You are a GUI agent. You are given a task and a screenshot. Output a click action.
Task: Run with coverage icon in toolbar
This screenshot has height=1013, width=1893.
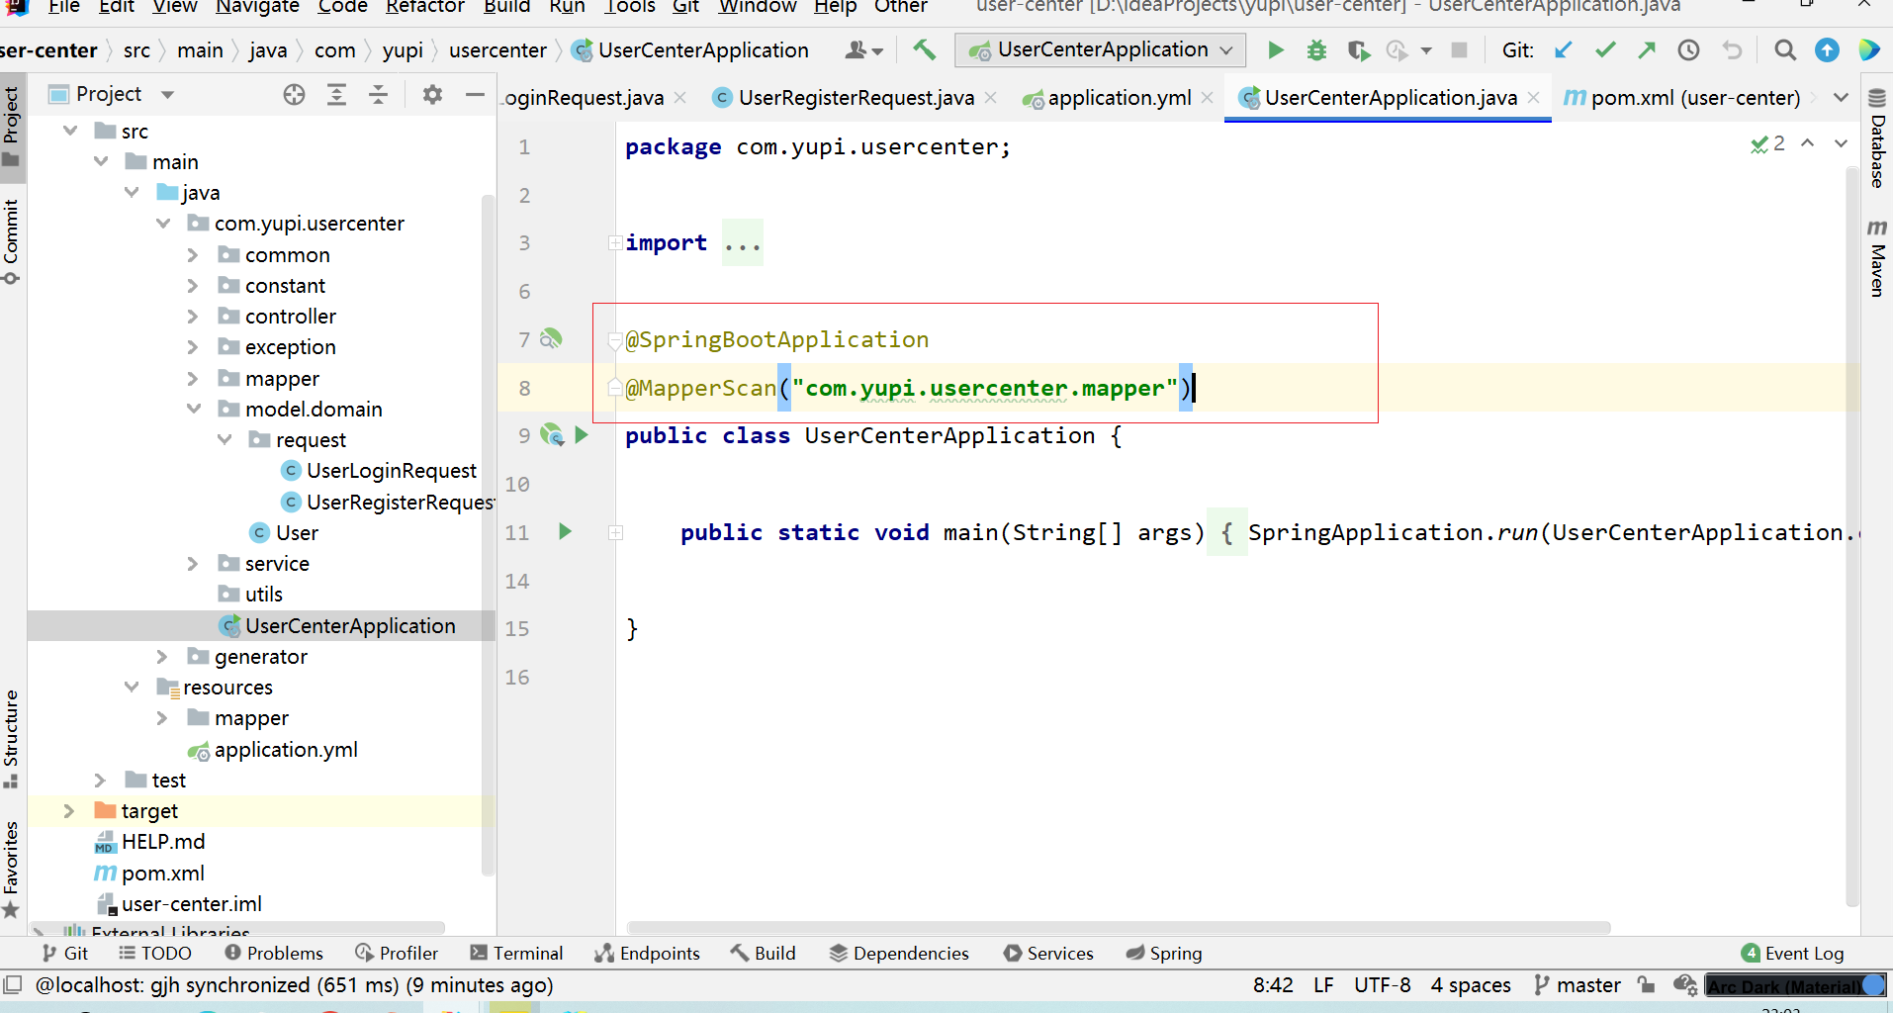pyautogui.click(x=1358, y=49)
